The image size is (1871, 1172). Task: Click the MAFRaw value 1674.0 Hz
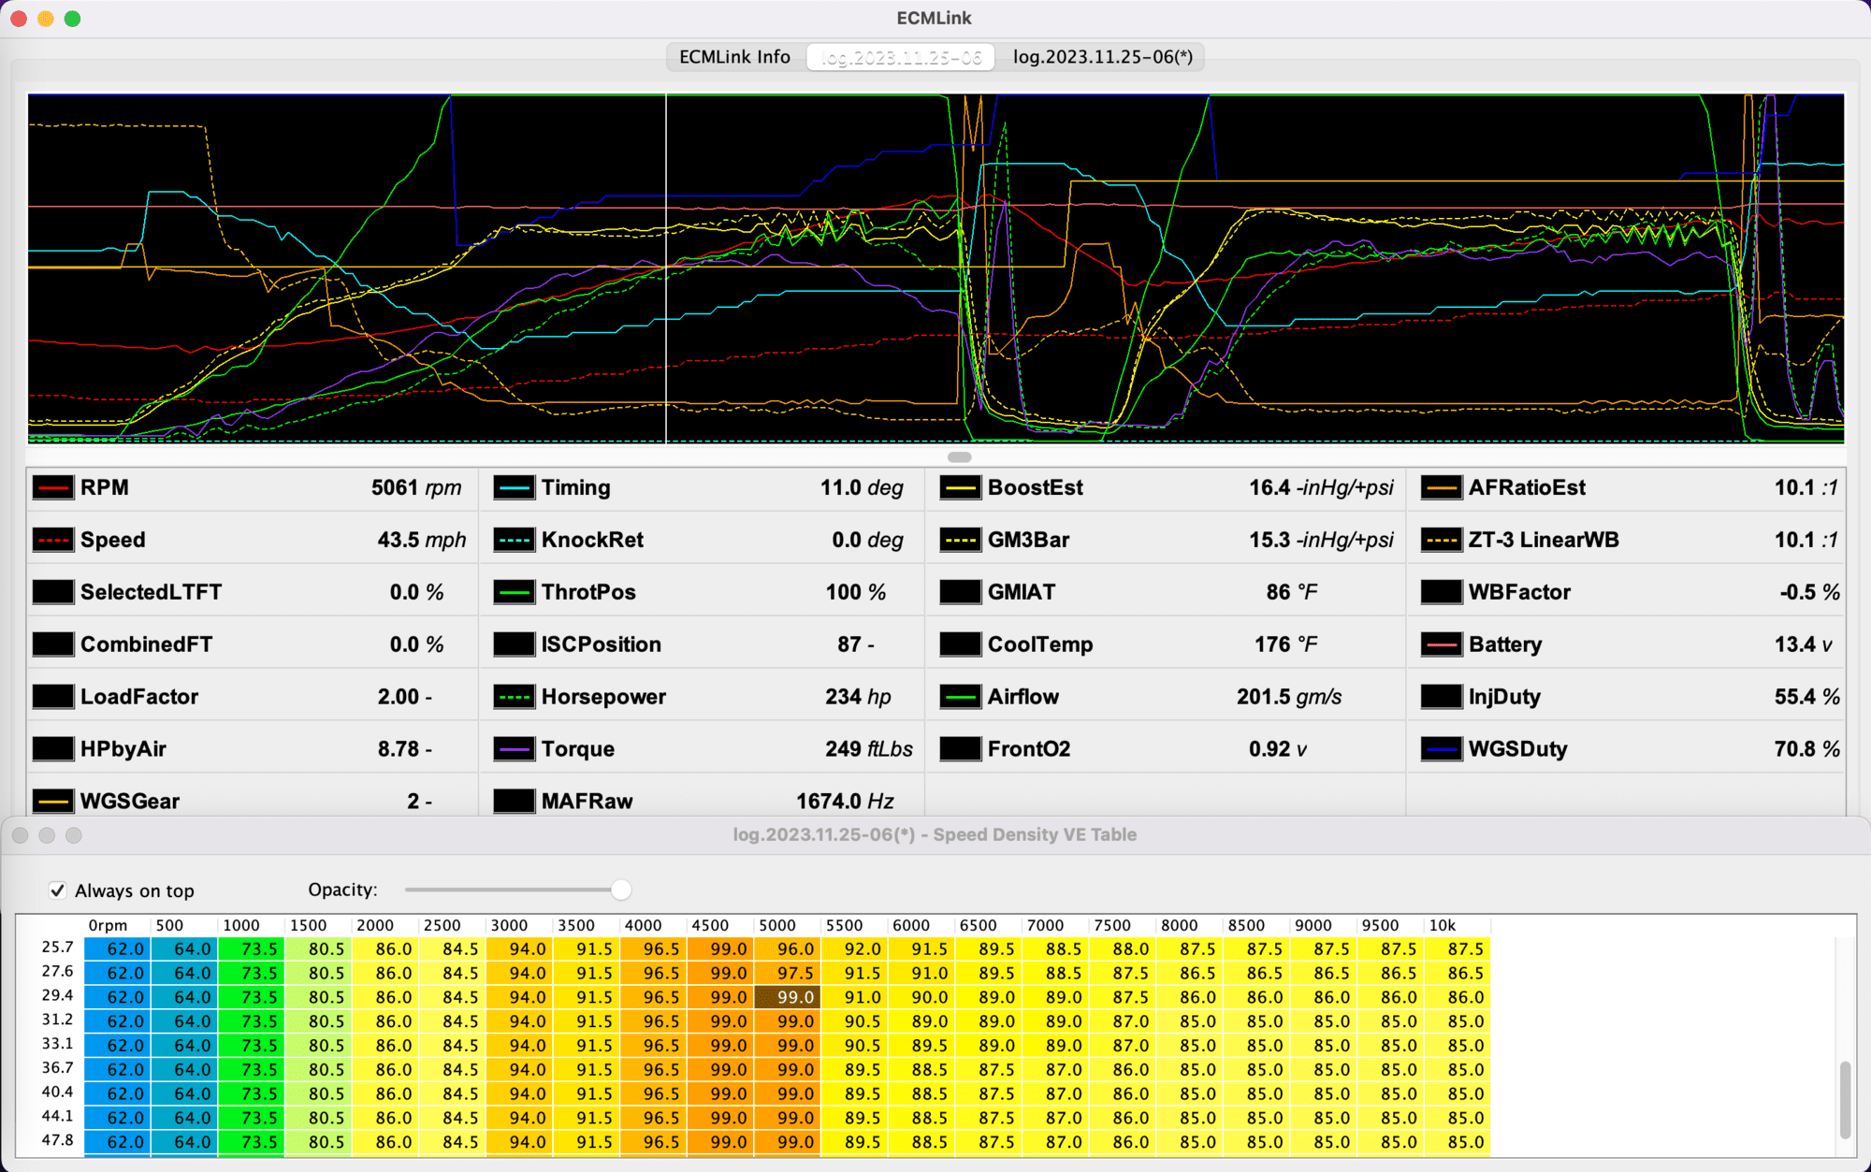tap(845, 802)
